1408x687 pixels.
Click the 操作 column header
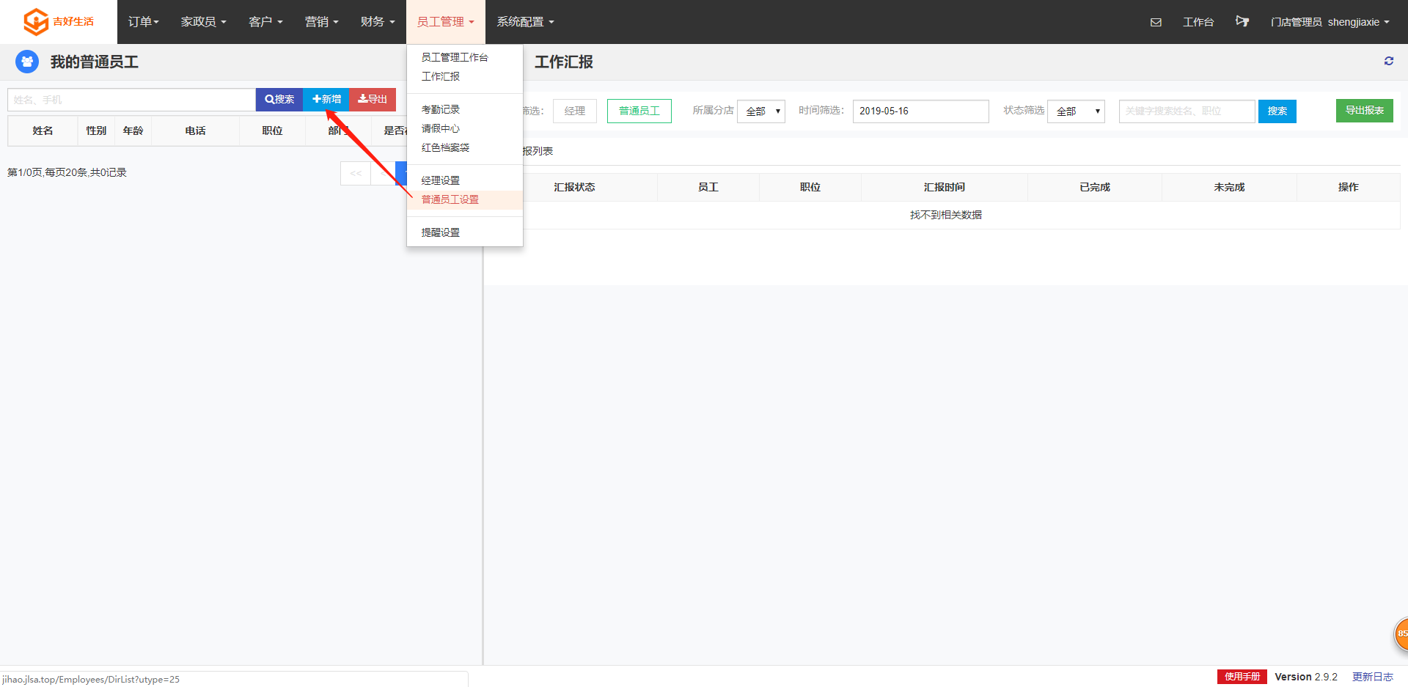(x=1349, y=187)
